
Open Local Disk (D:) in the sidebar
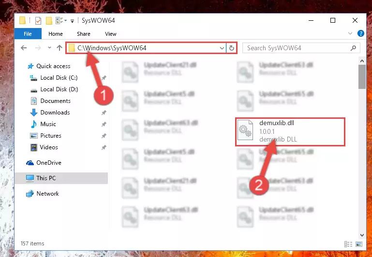click(59, 89)
